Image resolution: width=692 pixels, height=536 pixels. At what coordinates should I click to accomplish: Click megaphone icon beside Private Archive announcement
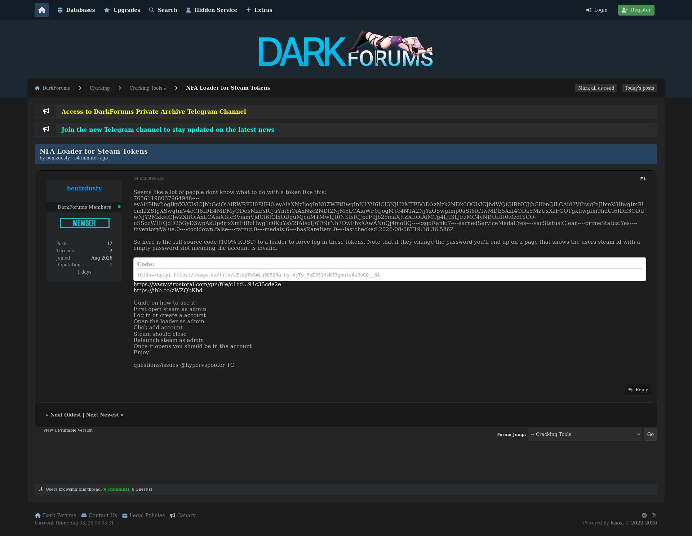click(x=46, y=111)
